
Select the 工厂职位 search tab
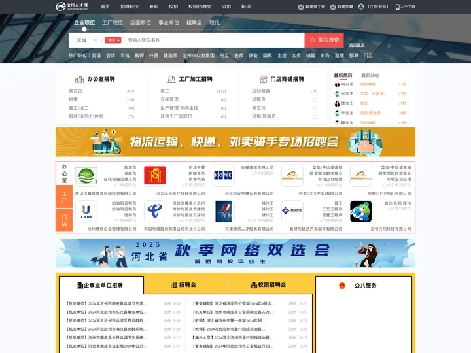[x=113, y=22]
